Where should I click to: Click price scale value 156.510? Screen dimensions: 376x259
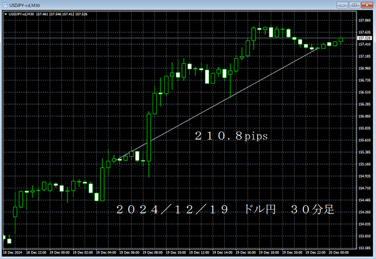pyautogui.click(x=364, y=92)
